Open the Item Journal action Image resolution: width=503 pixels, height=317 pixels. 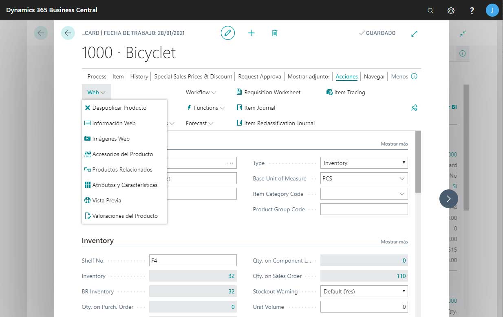point(259,108)
